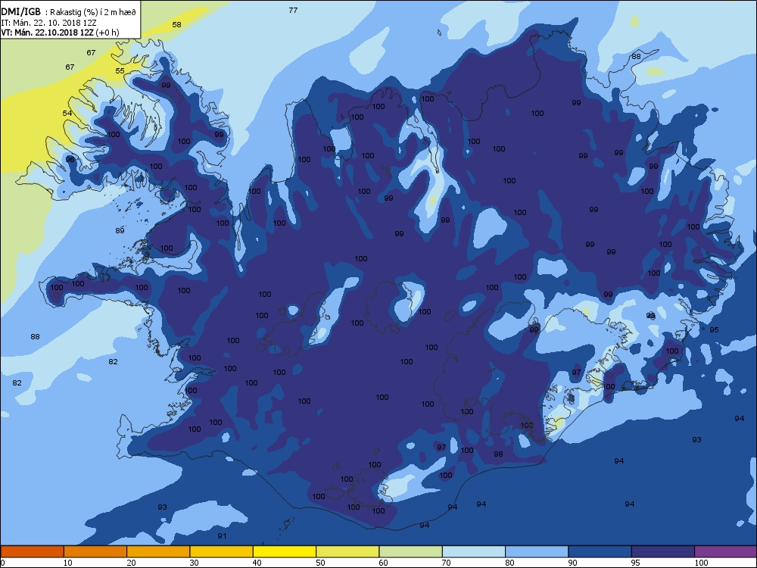Image resolution: width=757 pixels, height=568 pixels.
Task: Click the legend tick label 70
Action: (x=446, y=563)
